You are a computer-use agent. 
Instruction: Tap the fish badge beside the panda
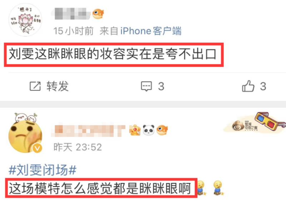(162, 130)
